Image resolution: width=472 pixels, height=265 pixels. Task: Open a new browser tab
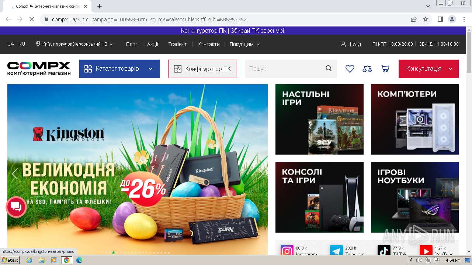(100, 6)
